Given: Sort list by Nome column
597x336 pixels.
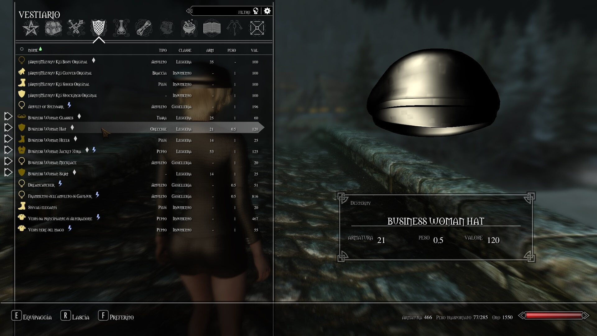Looking at the screenshot, I should click(33, 50).
